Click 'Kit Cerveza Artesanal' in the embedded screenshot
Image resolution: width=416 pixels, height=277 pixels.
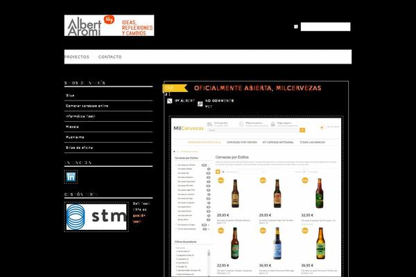pyautogui.click(x=278, y=143)
